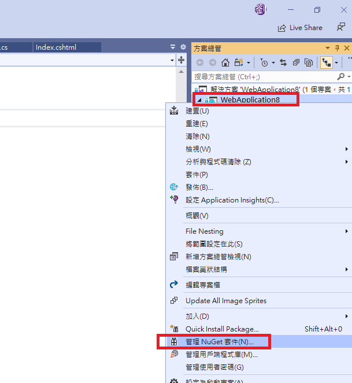The height and width of the screenshot is (383, 352).
Task: Show hidden Solution Explorer toolbar overflow buttons
Action: click(x=350, y=58)
